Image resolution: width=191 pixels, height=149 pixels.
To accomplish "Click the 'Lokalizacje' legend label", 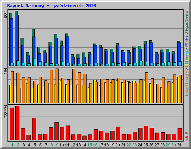I will [187, 83].
